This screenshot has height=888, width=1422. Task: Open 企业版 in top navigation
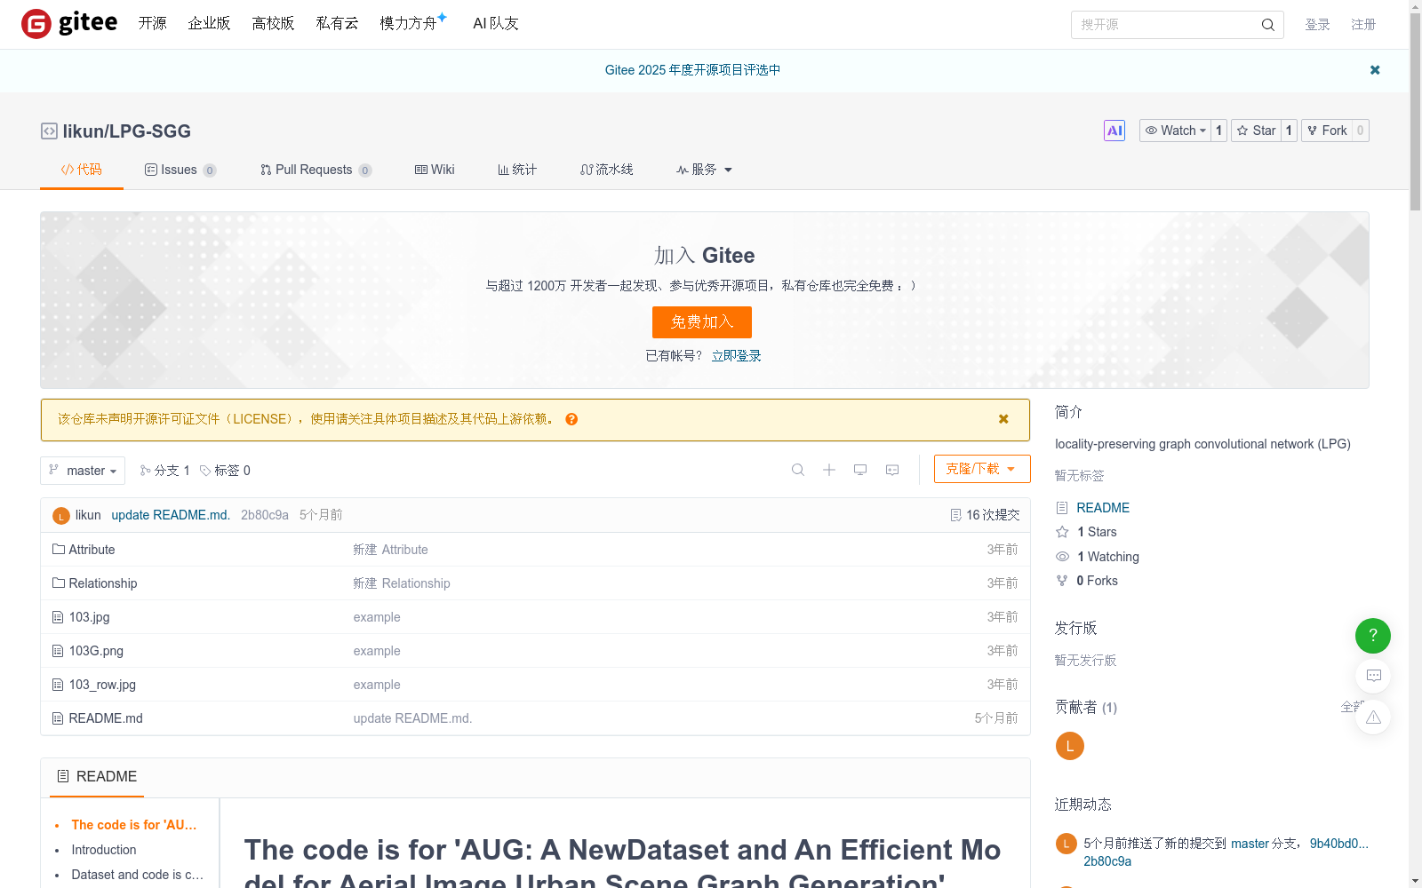209,24
